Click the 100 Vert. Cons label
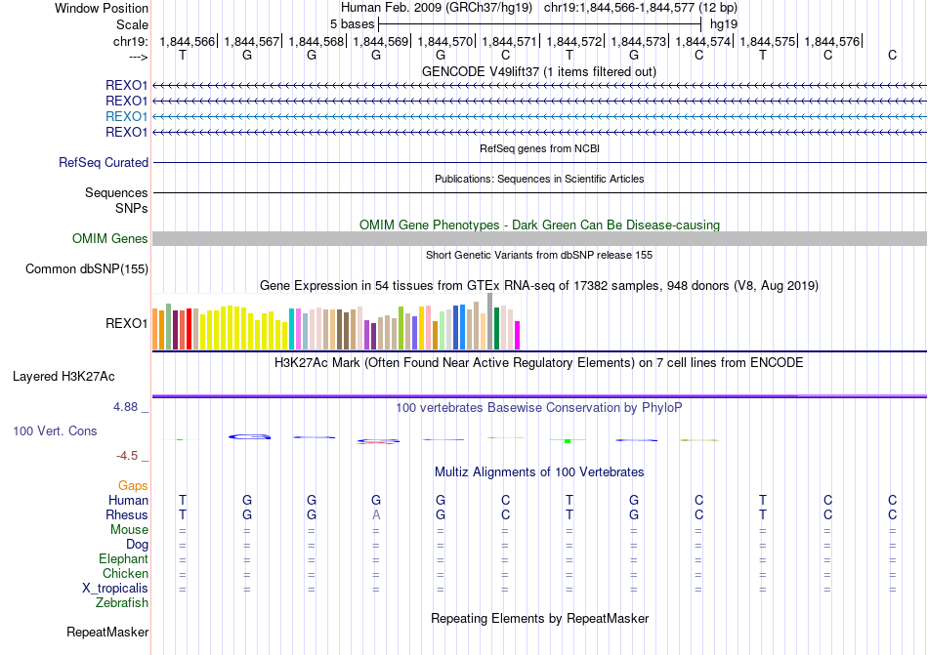The image size is (928, 655). [55, 430]
